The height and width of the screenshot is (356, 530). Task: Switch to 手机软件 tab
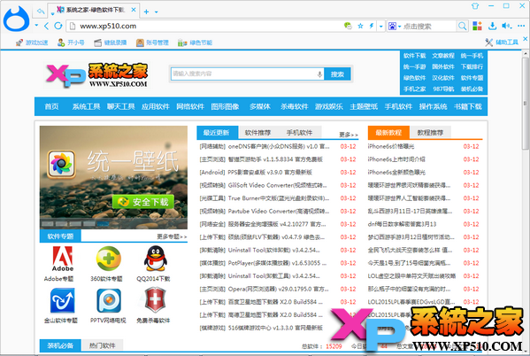coord(299,133)
